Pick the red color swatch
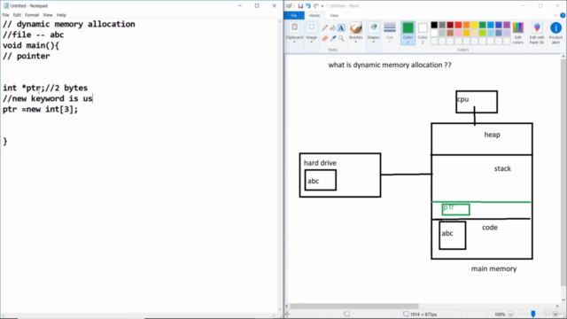This screenshot has height=319, width=567. 458,25
